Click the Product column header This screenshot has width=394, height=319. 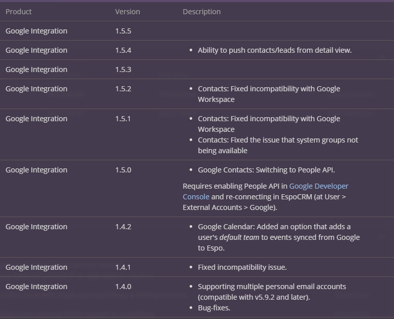[19, 11]
